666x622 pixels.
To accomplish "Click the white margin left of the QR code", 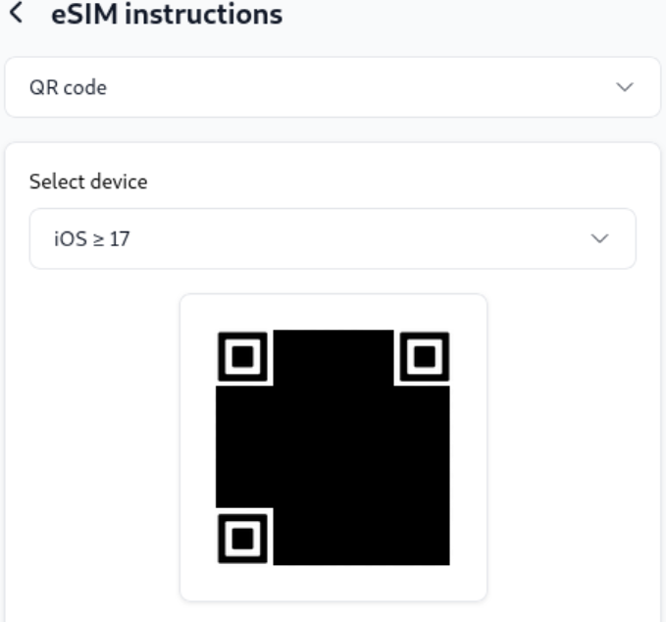I will (198, 446).
